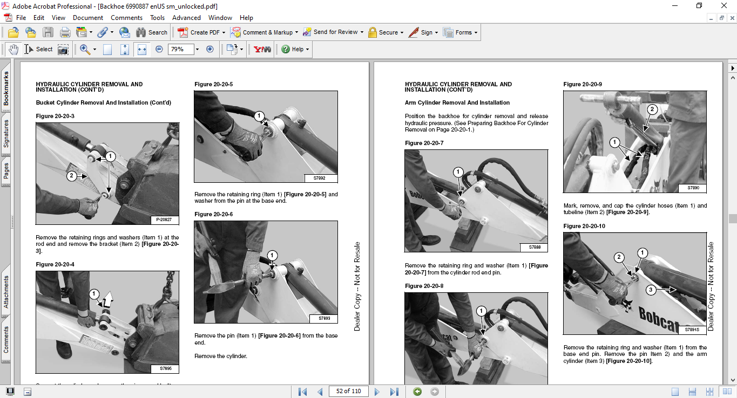The image size is (737, 398).
Task: Open the Tools menu
Action: [x=158, y=17]
